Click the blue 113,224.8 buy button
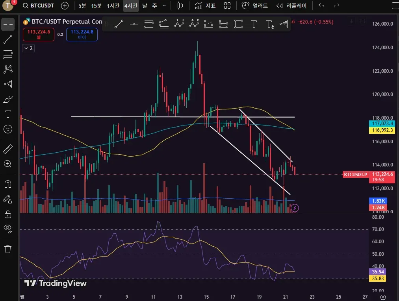Viewport: 399px width, 301px height. click(x=82, y=34)
